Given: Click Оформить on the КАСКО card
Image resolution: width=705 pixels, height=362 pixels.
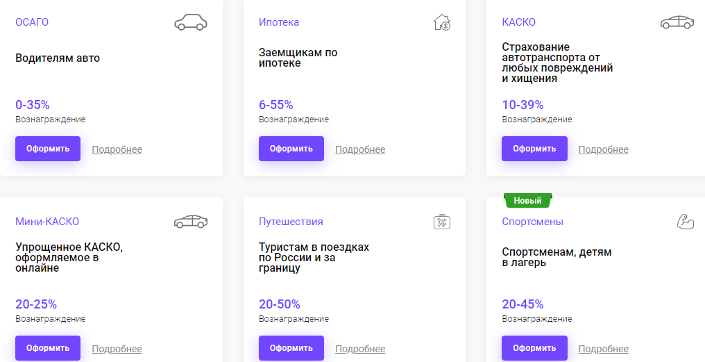Looking at the screenshot, I should (x=534, y=149).
